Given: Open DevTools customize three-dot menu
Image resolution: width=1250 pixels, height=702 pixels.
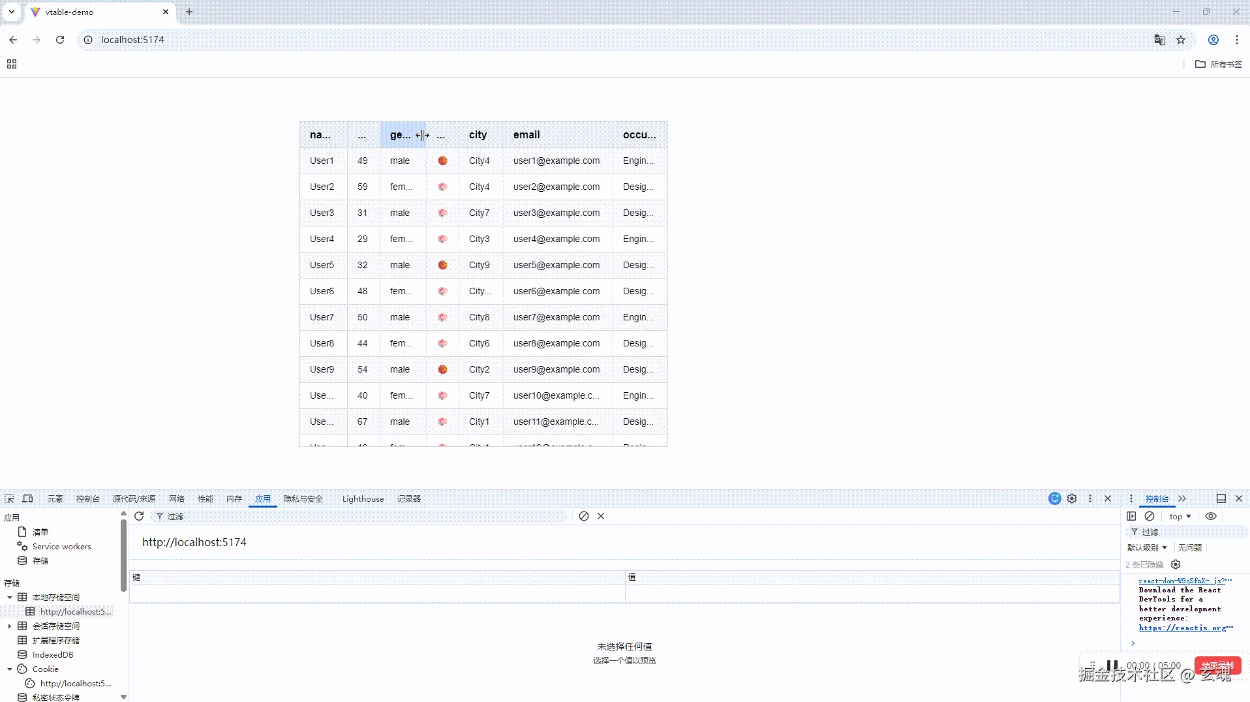Looking at the screenshot, I should (x=1090, y=498).
